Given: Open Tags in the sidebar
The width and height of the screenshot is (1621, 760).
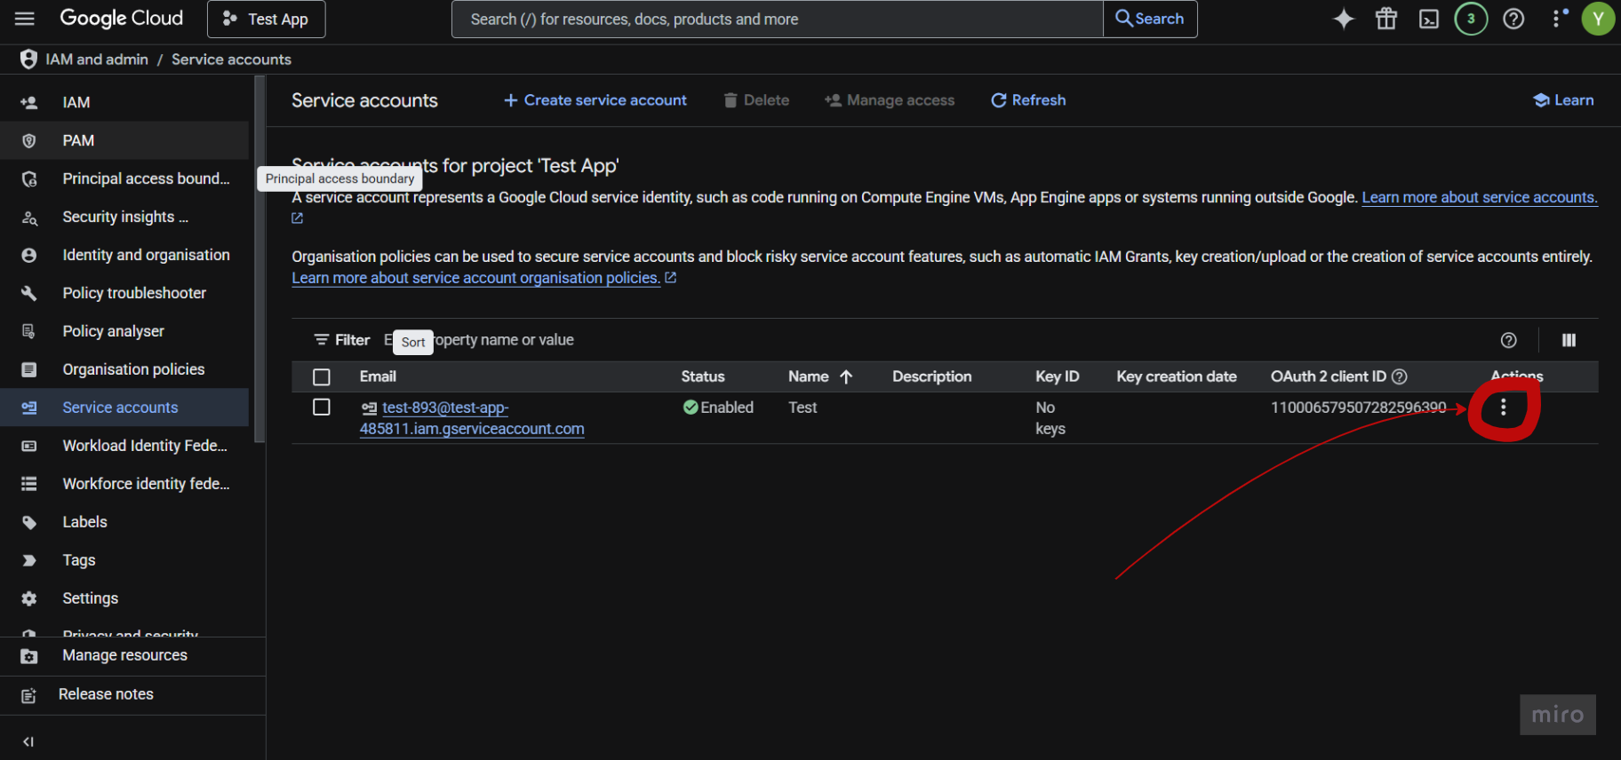Looking at the screenshot, I should coord(124,560).
